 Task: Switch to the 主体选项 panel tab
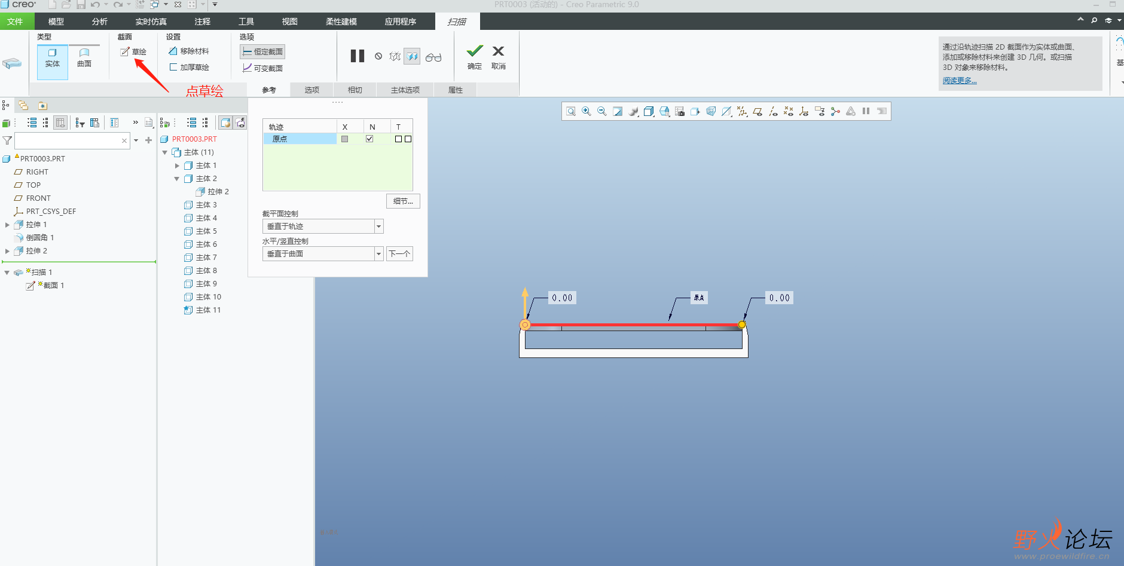pyautogui.click(x=405, y=90)
